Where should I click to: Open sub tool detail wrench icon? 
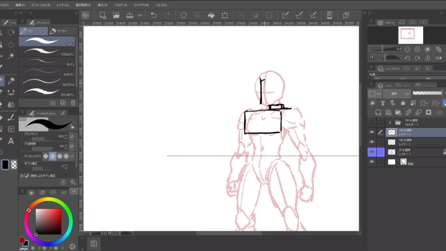[x=73, y=182]
